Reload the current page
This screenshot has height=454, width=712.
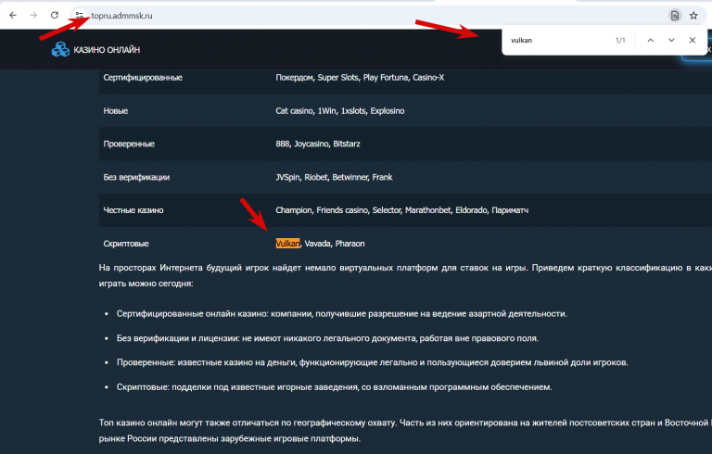(55, 16)
